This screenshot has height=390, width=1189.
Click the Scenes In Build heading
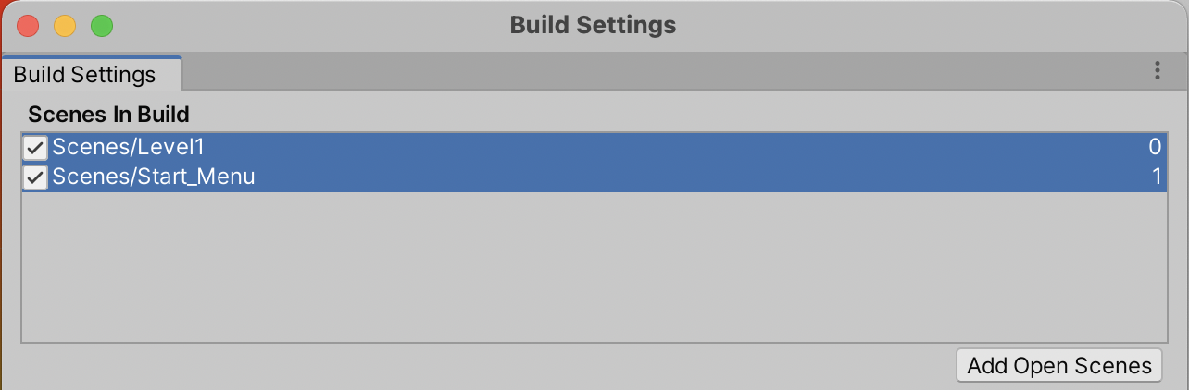(x=108, y=115)
